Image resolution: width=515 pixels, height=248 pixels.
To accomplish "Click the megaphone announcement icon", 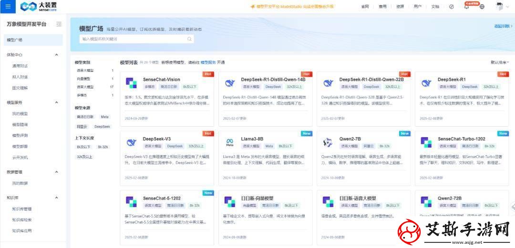I will 253,7.
